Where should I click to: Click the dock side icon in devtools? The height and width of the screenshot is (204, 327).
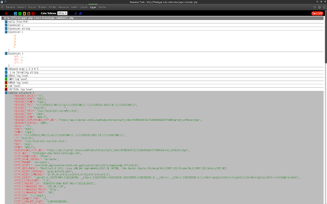tap(324, 7)
